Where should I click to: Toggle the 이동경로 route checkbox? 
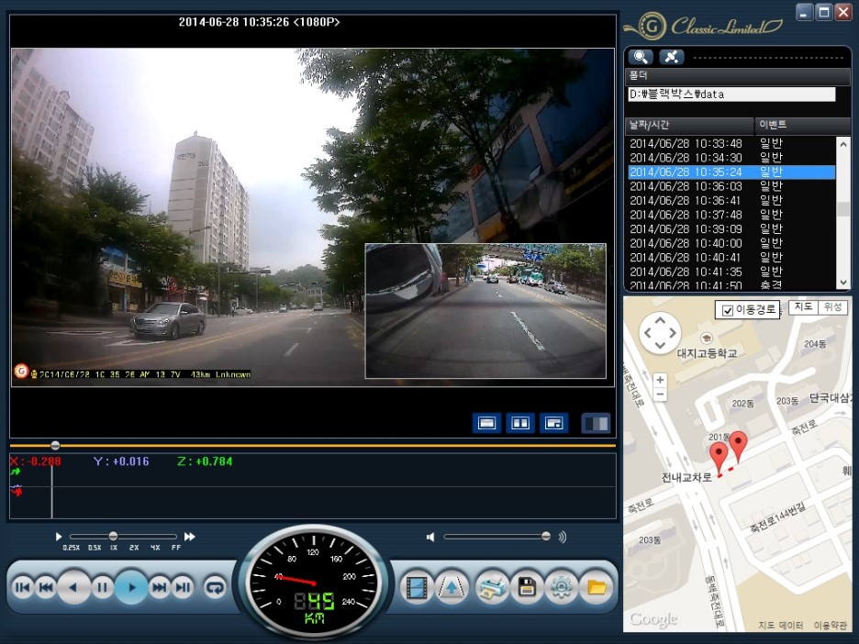click(728, 311)
